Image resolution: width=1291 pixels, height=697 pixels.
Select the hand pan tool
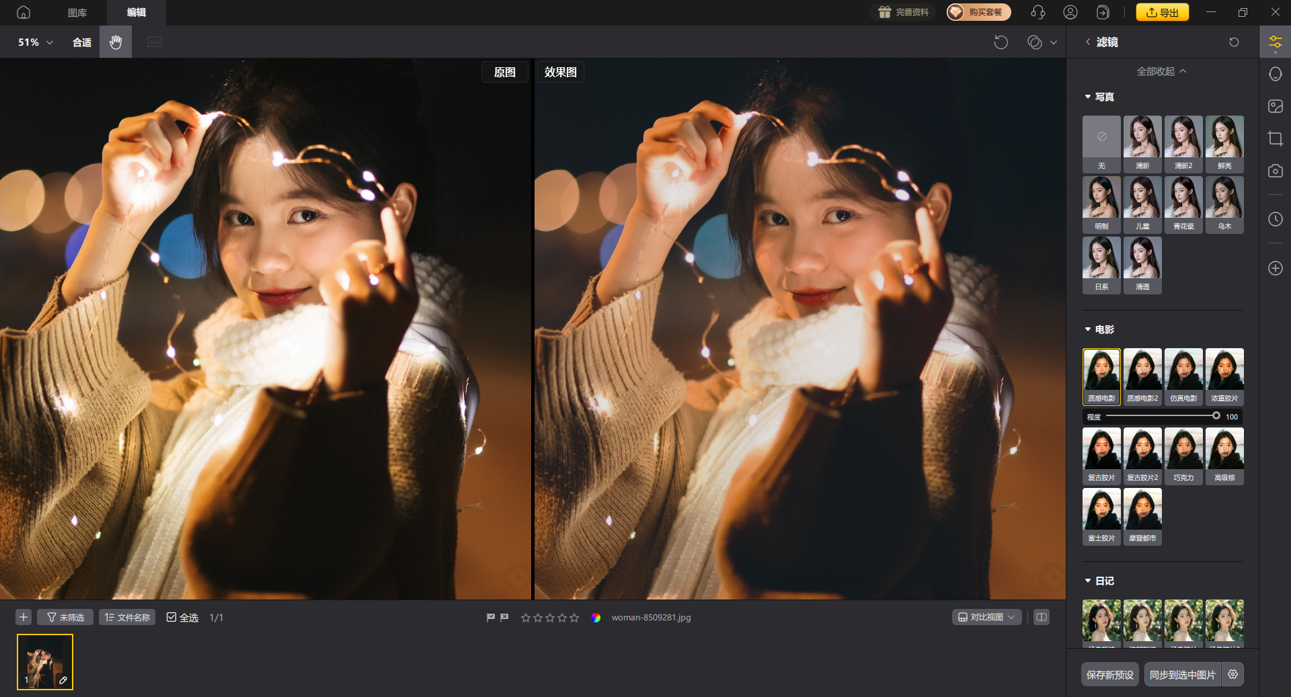(x=116, y=42)
